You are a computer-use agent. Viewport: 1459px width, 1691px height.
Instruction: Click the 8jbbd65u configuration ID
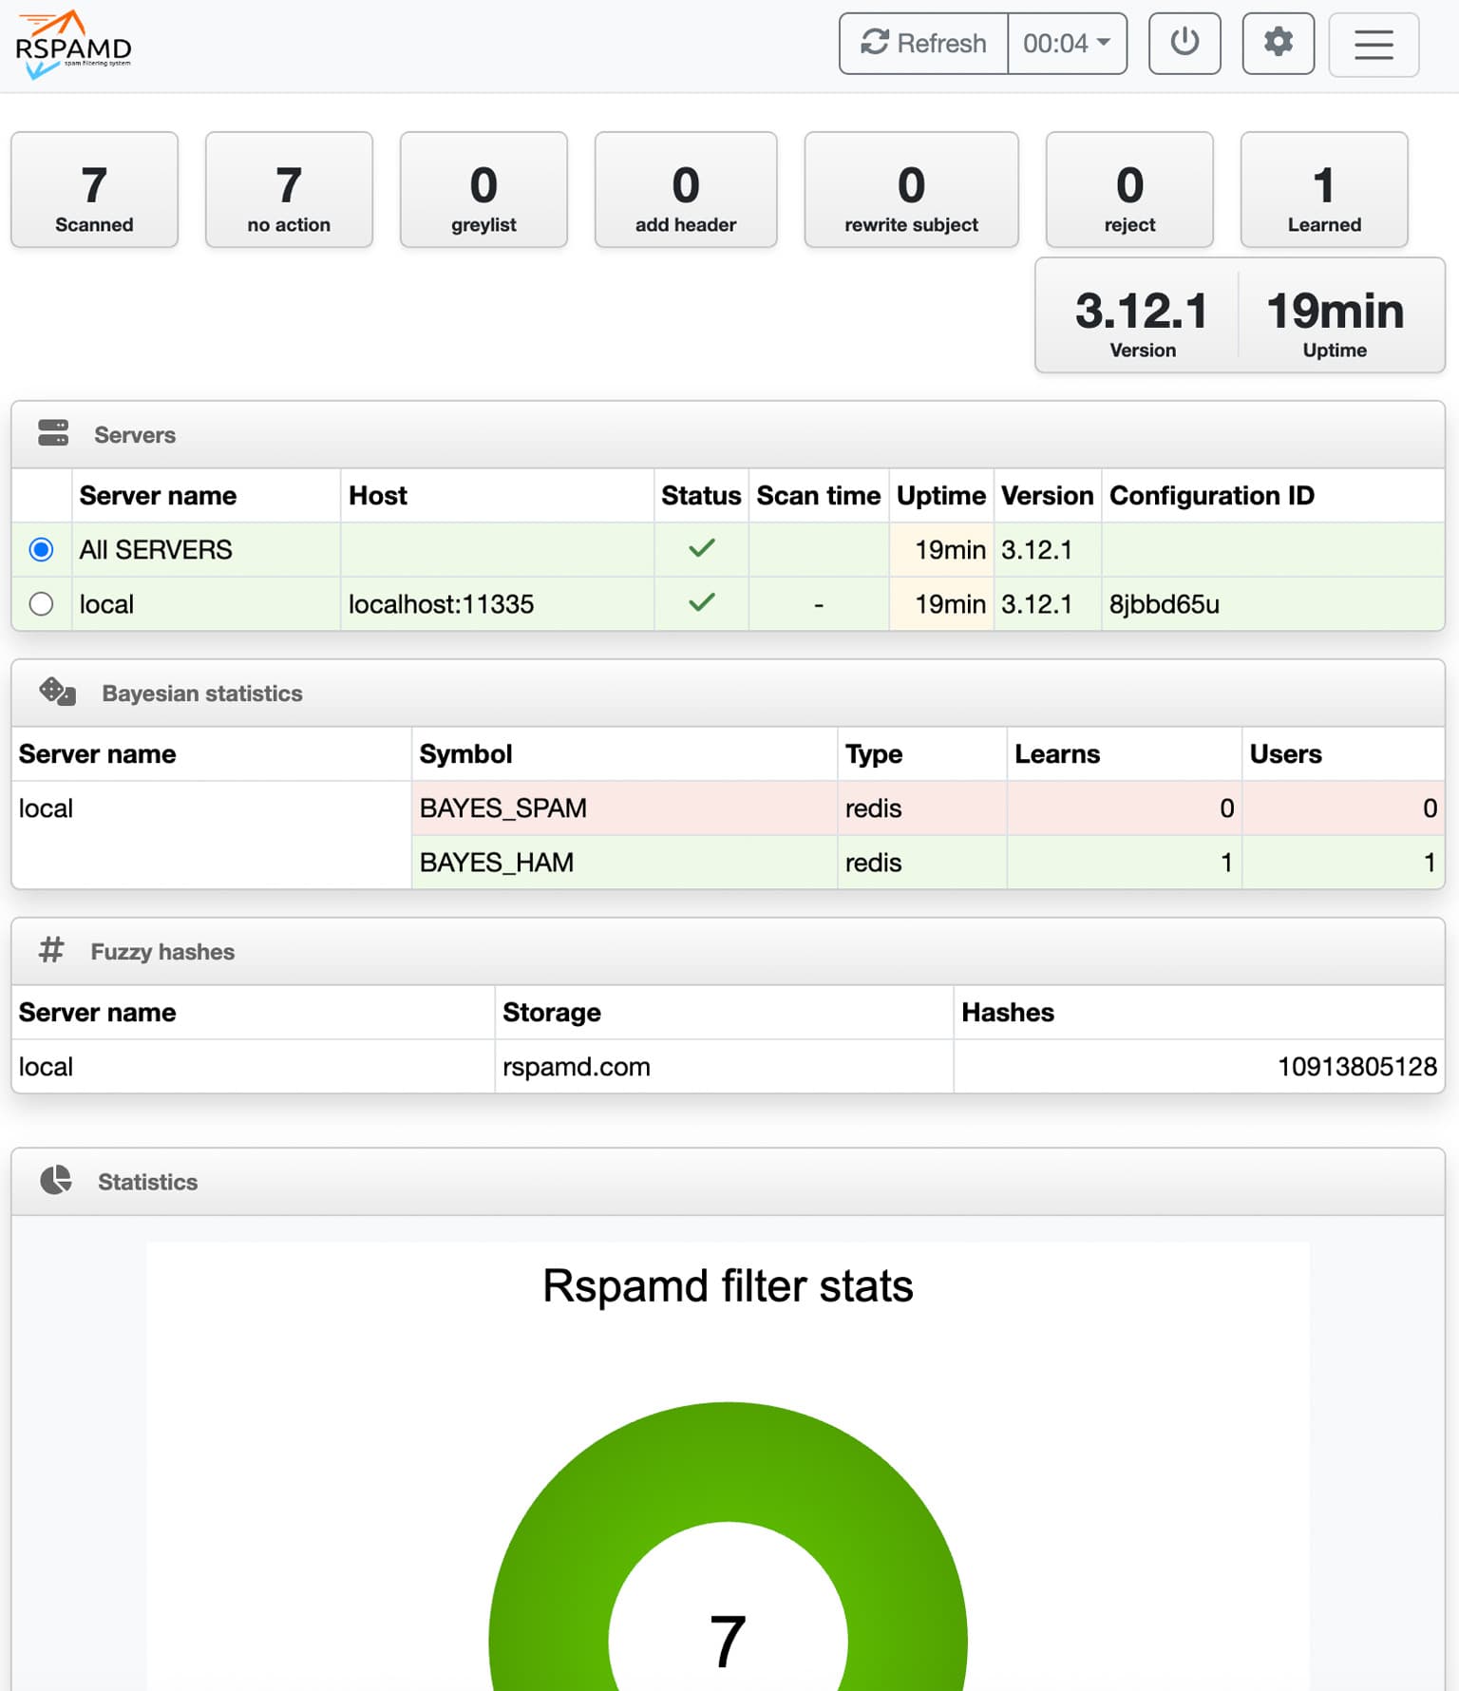[1165, 604]
